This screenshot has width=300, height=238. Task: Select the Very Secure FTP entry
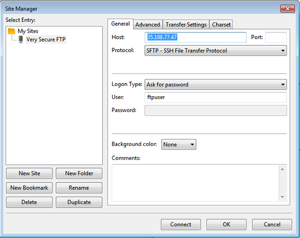45,39
